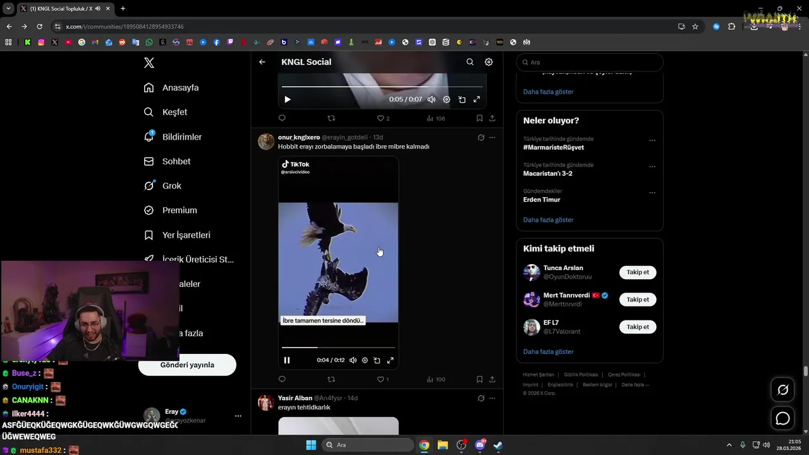Open floating messages chat button

[x=782, y=418]
